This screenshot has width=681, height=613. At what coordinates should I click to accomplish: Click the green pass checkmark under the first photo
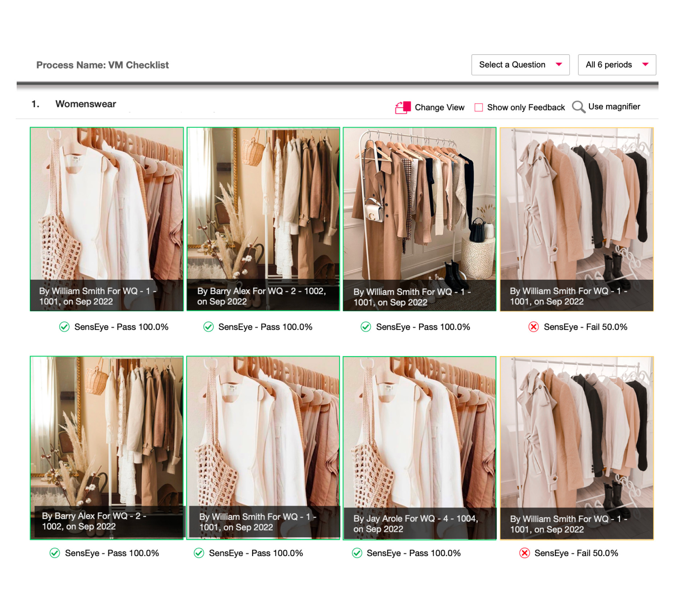(64, 327)
